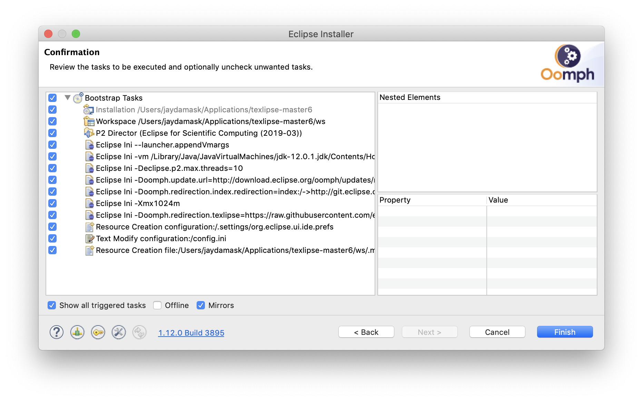Viewport: 643px width, 401px height.
Task: Uncheck the P2 Director checkbox
Action: coord(52,133)
